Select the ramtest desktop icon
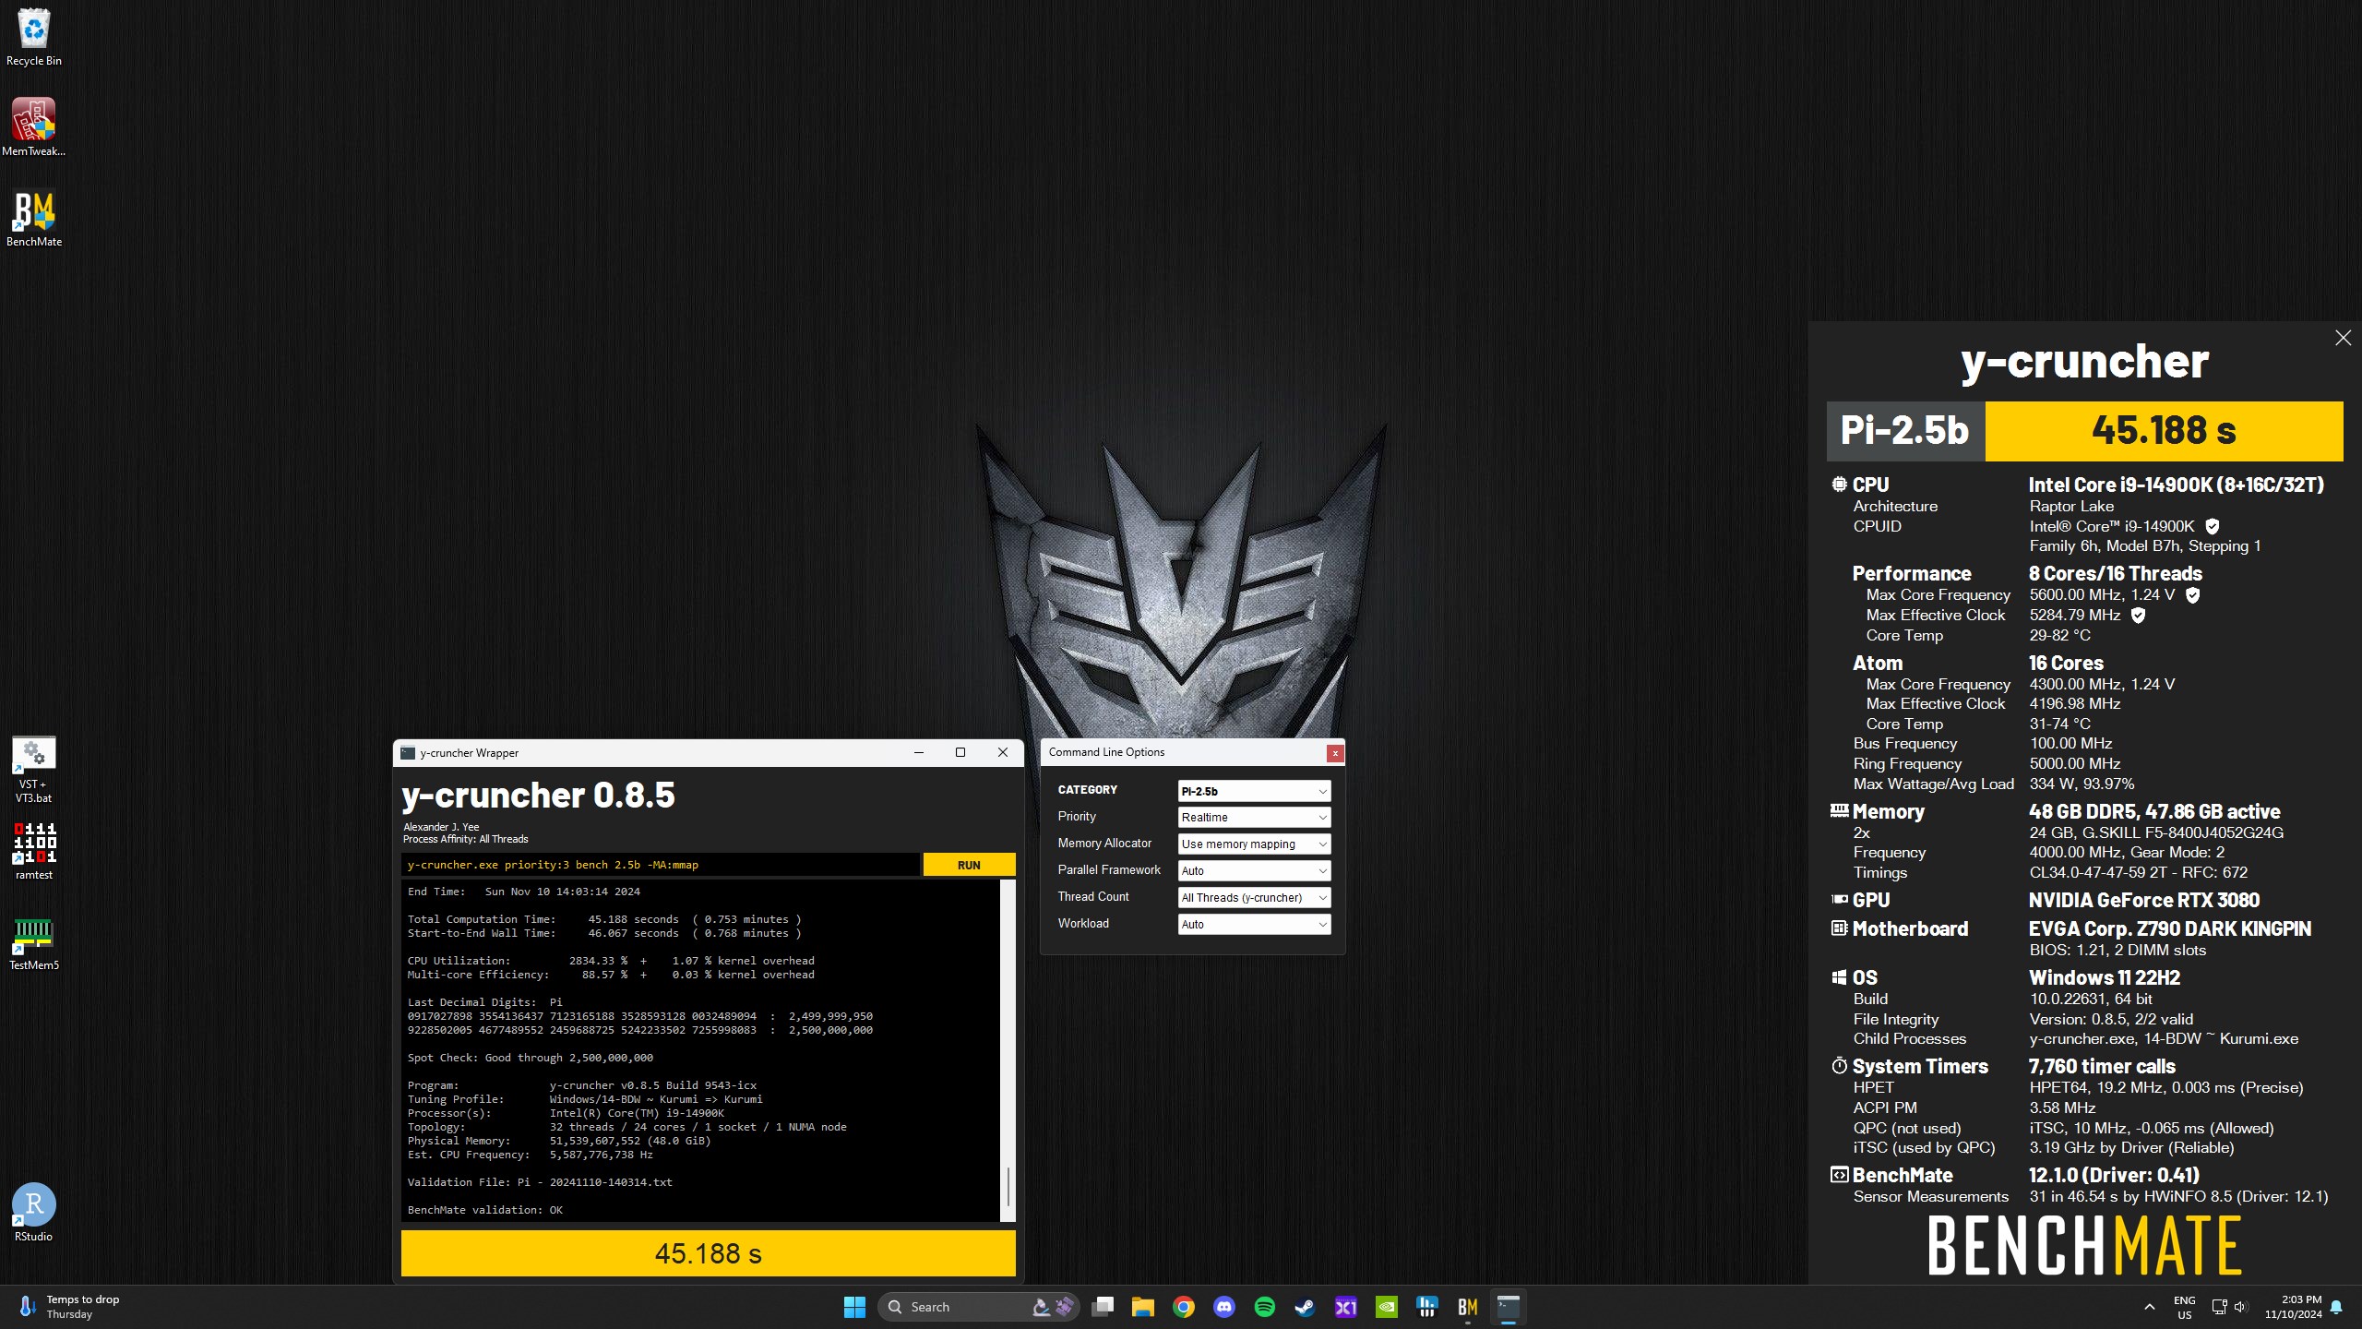2362x1329 pixels. [34, 851]
